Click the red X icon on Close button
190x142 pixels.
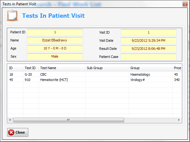[11, 132]
